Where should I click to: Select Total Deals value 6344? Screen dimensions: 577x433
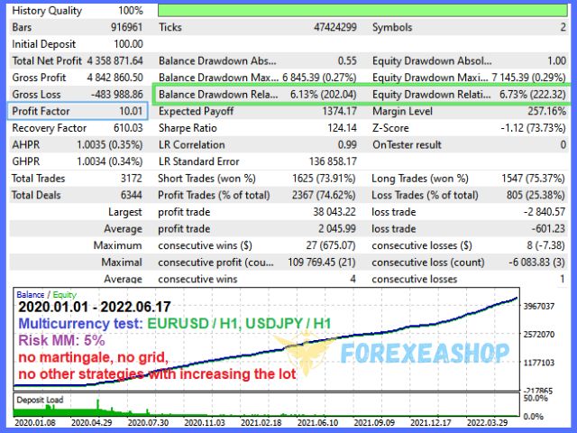click(132, 195)
